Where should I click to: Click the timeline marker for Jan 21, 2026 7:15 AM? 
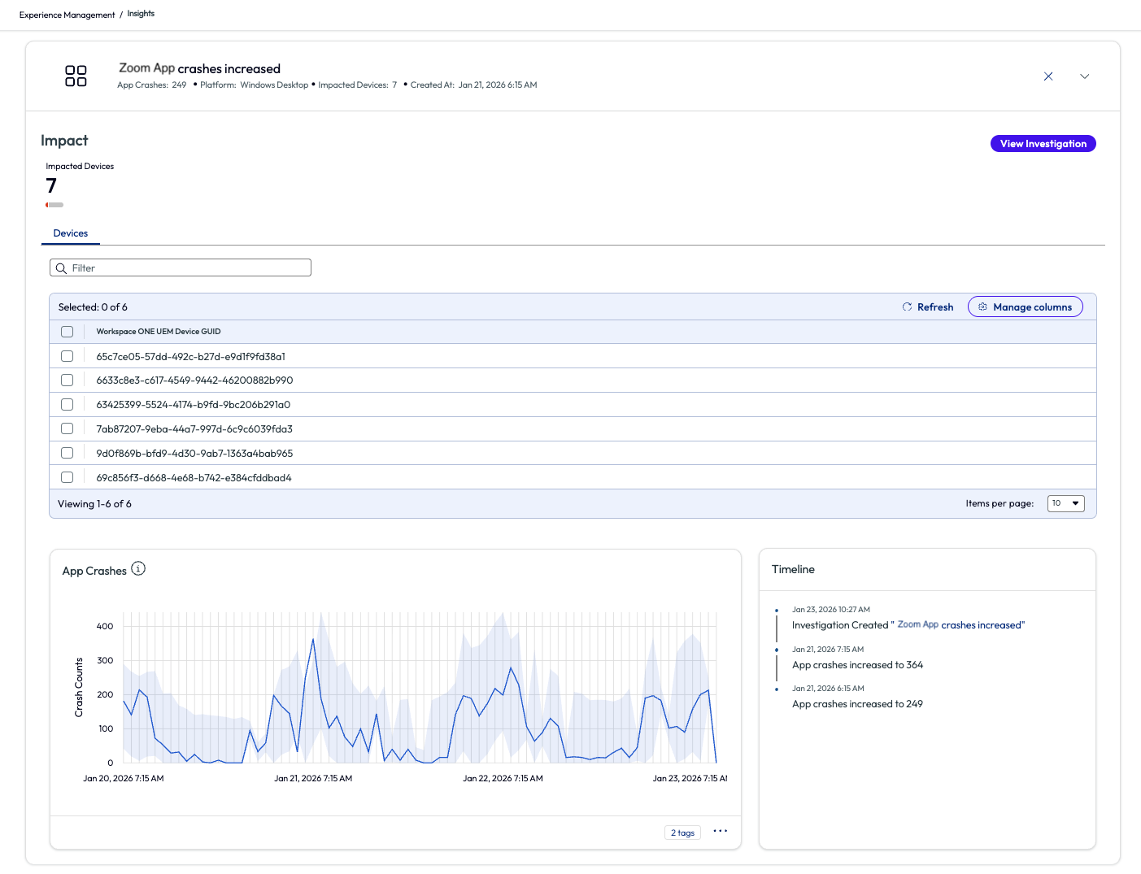point(777,650)
